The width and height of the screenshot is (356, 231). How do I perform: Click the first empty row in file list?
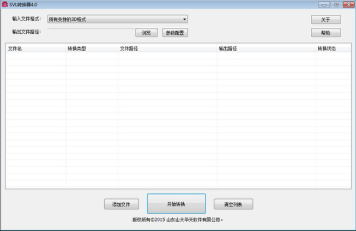(x=164, y=56)
